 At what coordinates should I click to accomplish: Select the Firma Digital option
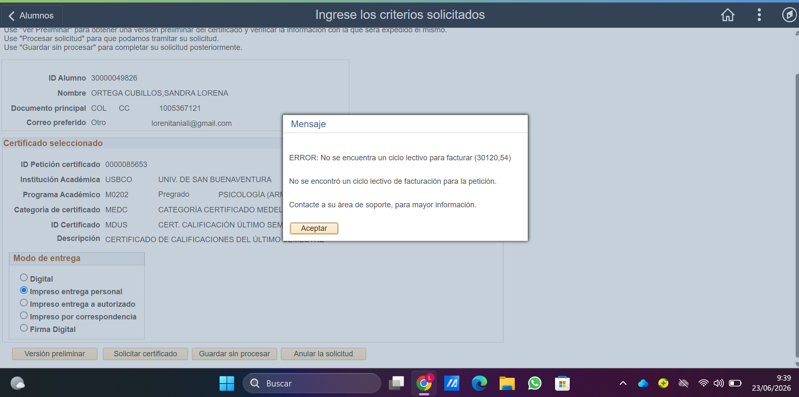pos(24,328)
